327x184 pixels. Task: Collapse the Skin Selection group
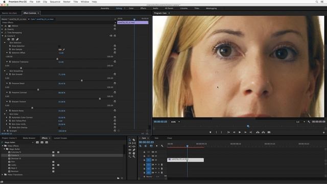point(5,42)
